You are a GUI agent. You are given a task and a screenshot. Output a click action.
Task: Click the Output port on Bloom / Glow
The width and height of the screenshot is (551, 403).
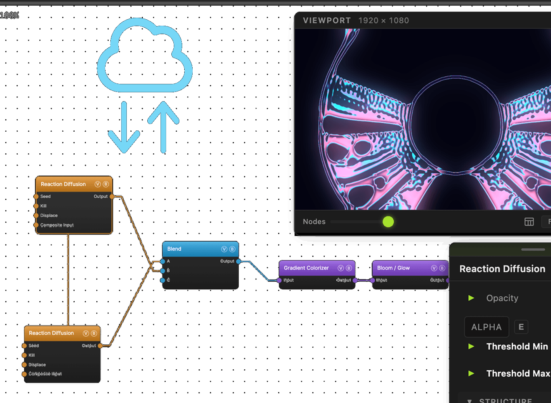point(448,280)
